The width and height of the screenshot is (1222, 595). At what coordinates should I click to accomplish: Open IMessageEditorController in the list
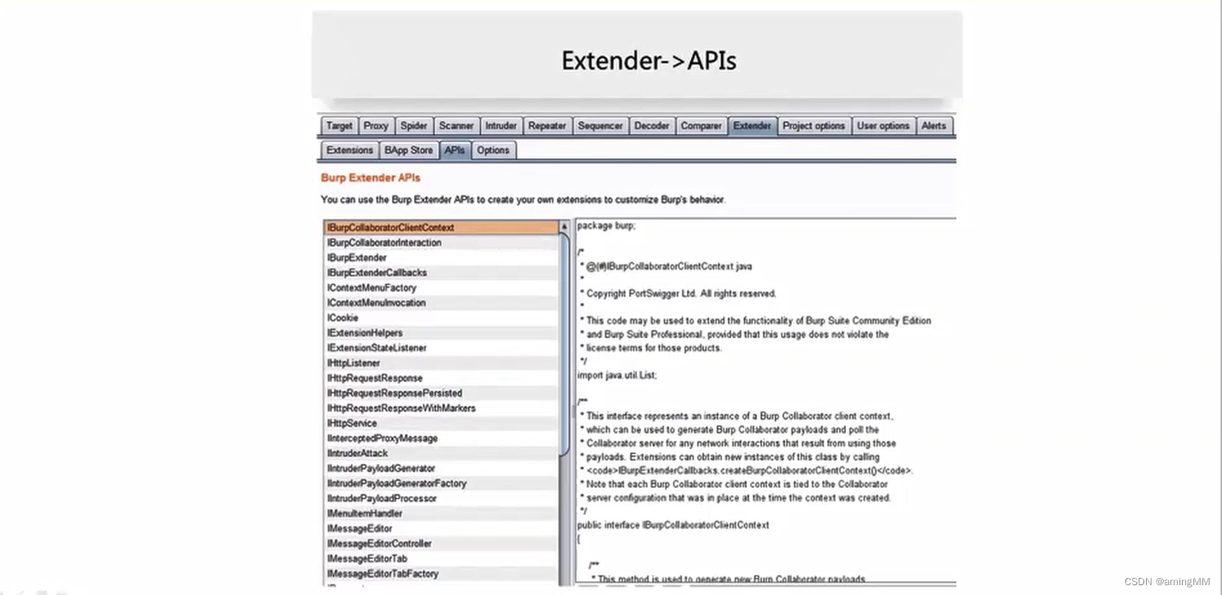[441, 544]
